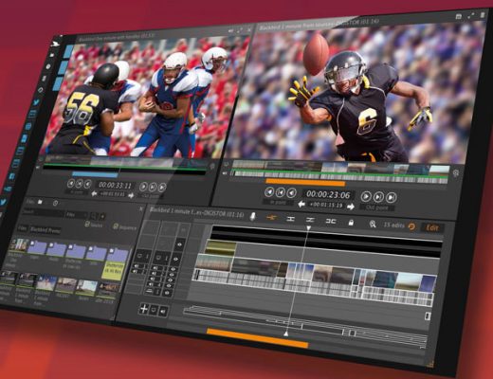Play the right viewer, first button after timecode
This screenshot has height=379, width=493.
[366, 196]
